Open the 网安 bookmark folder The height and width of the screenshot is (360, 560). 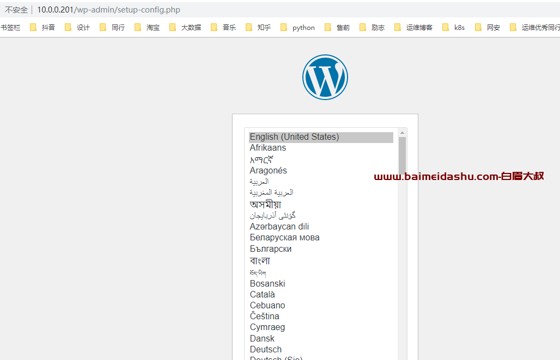[x=488, y=27]
